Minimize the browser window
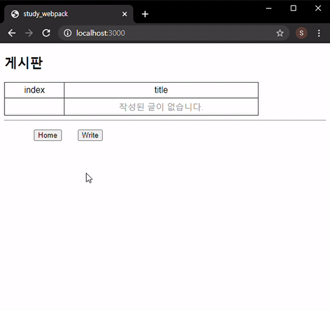Image resolution: width=330 pixels, height=310 pixels. 269,8
